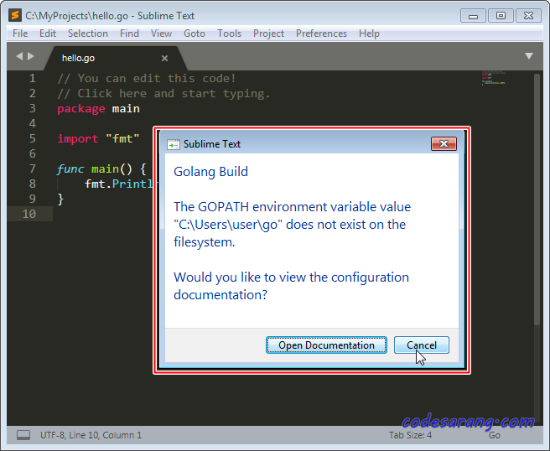Click line number 1 in gutter

pyautogui.click(x=32, y=78)
